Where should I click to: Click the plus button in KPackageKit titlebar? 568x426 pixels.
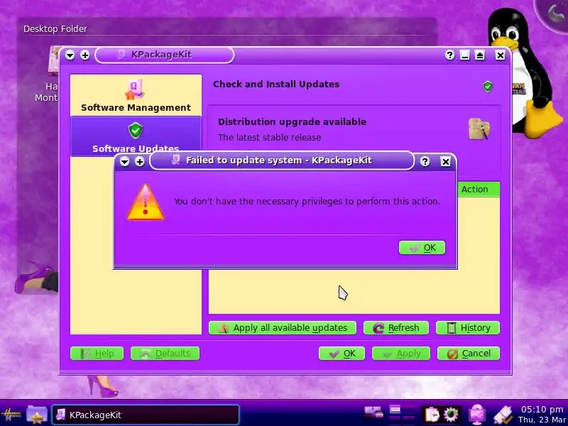click(x=84, y=55)
